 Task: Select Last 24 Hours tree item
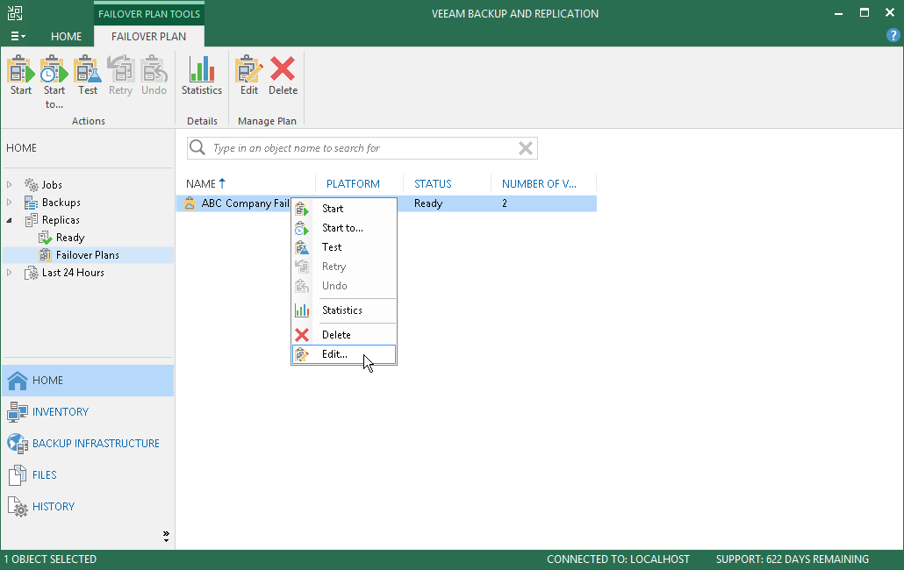pos(73,273)
